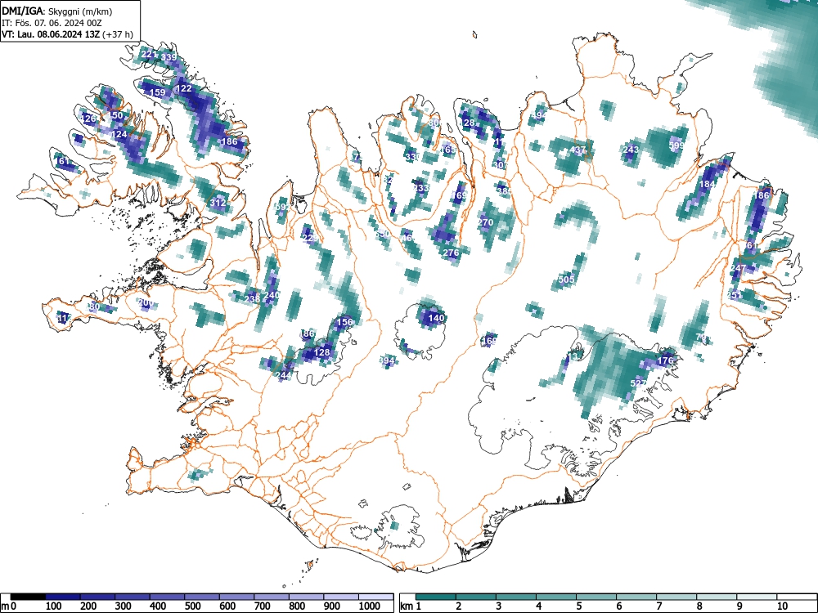The height and width of the screenshot is (613, 818).
Task: Click the map value 150
Action: 115,116
